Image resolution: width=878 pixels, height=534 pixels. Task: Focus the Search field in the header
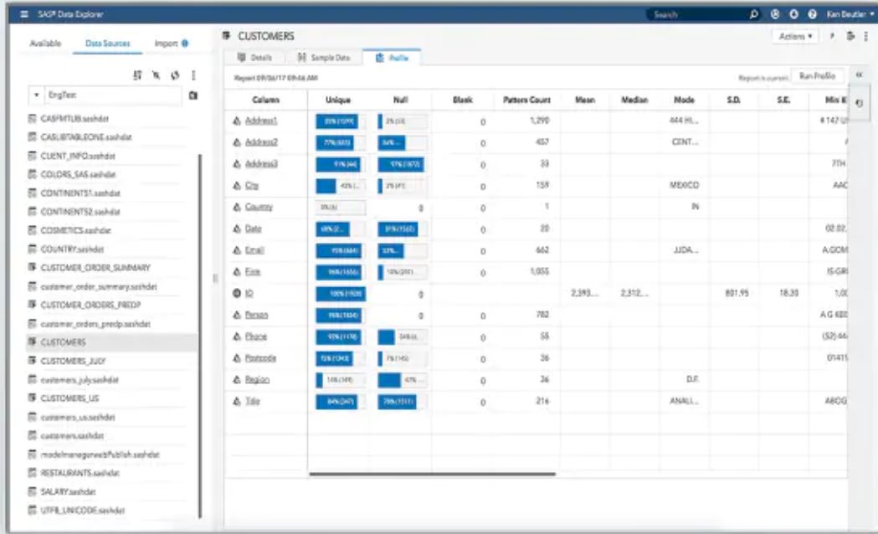pos(698,14)
